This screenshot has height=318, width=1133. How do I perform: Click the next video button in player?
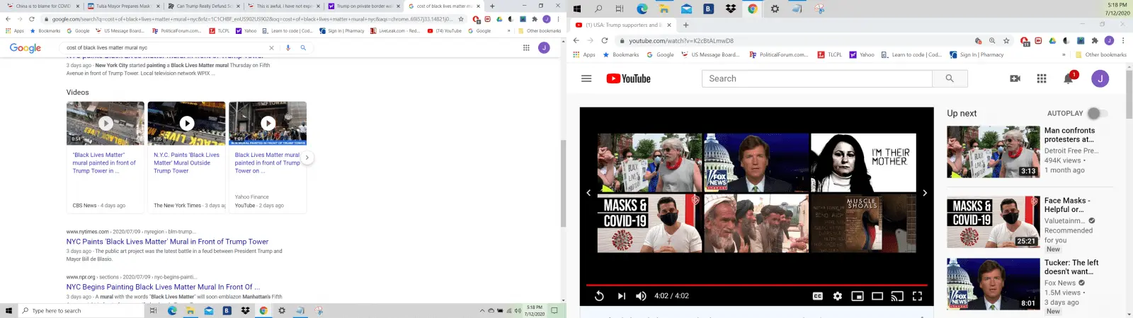tap(622, 296)
